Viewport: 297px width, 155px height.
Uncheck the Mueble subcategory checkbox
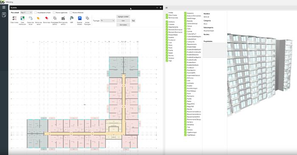point(185,86)
